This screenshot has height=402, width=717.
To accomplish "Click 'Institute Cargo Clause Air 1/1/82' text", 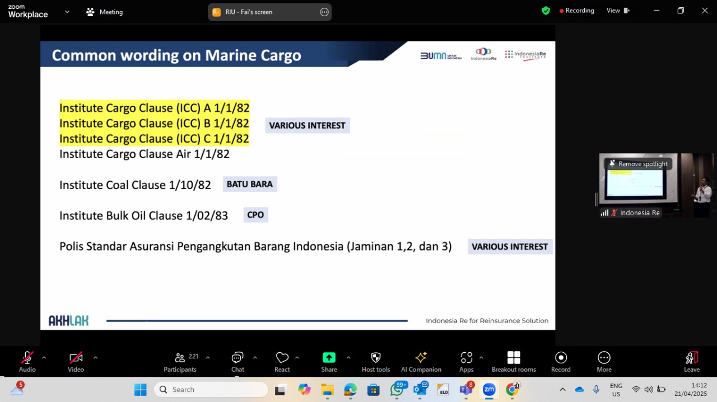I will pyautogui.click(x=145, y=154).
